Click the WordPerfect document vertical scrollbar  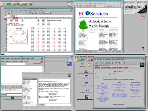[x=122, y=29]
